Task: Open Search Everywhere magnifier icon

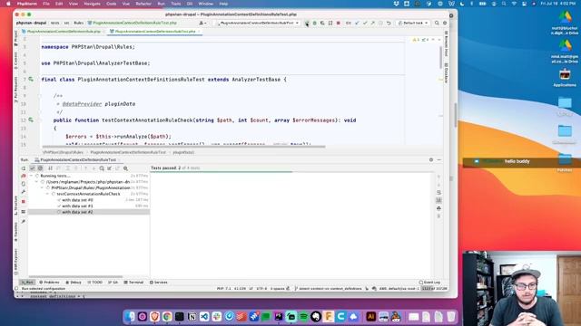Action: 437,23
